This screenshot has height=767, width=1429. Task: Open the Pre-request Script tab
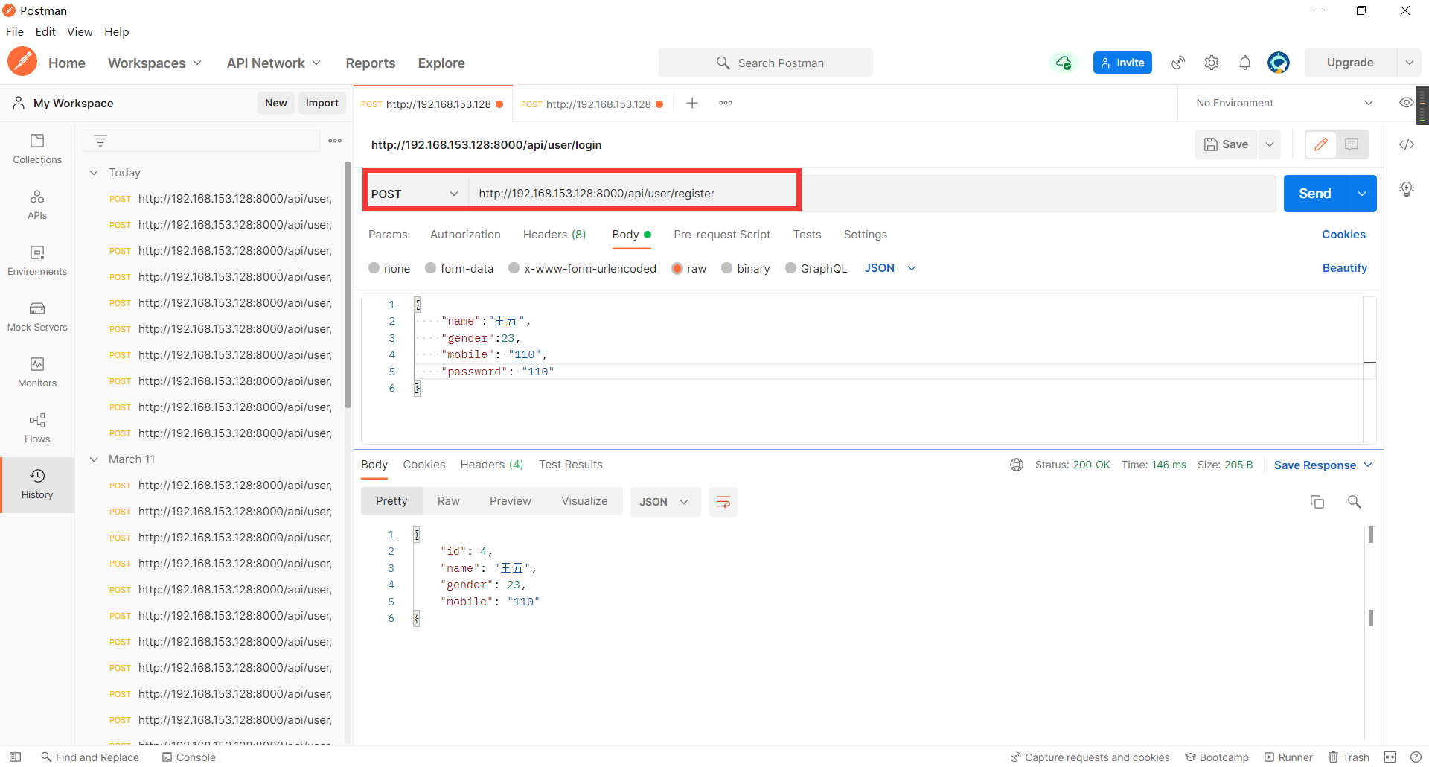pos(722,235)
